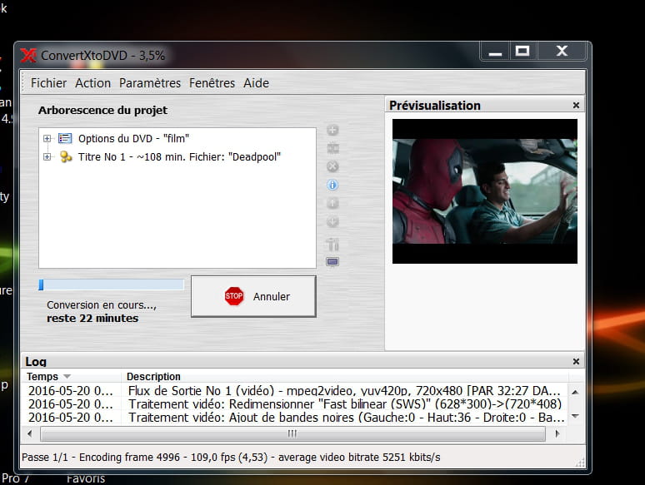This screenshot has height=485, width=645.
Task: Open the Aide menu
Action: [x=257, y=83]
